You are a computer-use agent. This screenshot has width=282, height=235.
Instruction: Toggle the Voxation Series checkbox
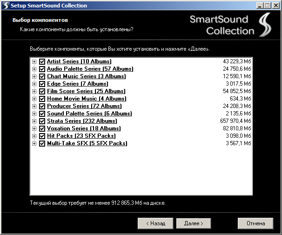click(x=42, y=128)
